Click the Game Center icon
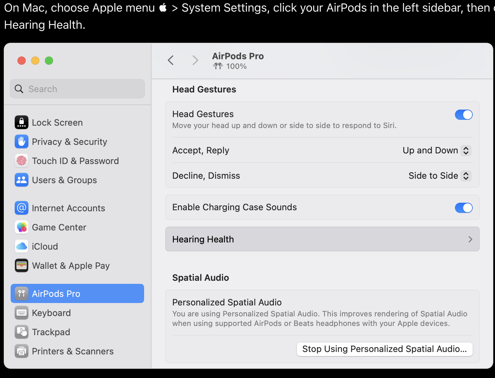 point(22,227)
